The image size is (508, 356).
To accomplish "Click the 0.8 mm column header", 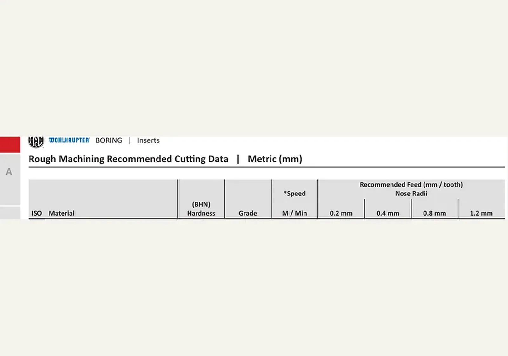I will (x=434, y=213).
